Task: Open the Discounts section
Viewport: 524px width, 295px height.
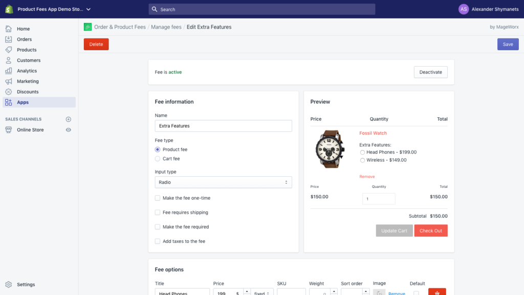Action: coord(27,91)
